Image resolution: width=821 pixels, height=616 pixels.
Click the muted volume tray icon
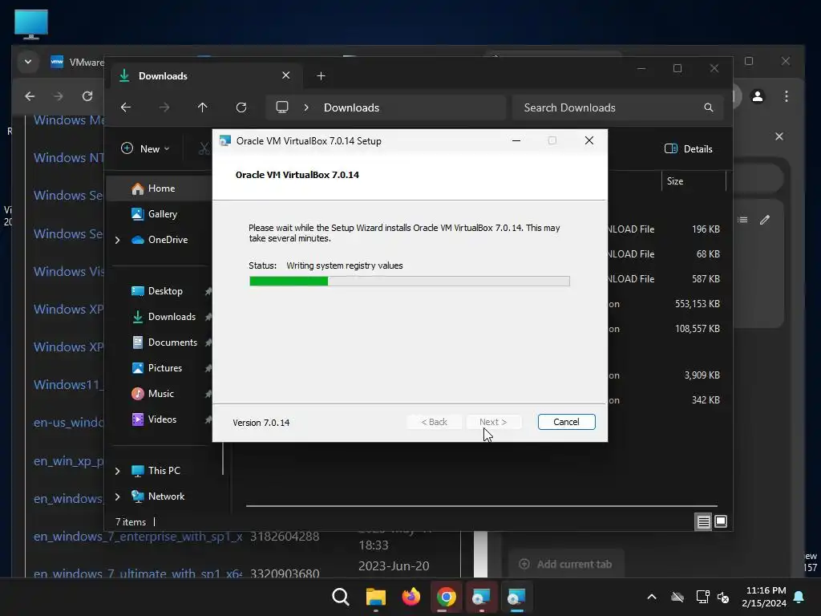(723, 597)
